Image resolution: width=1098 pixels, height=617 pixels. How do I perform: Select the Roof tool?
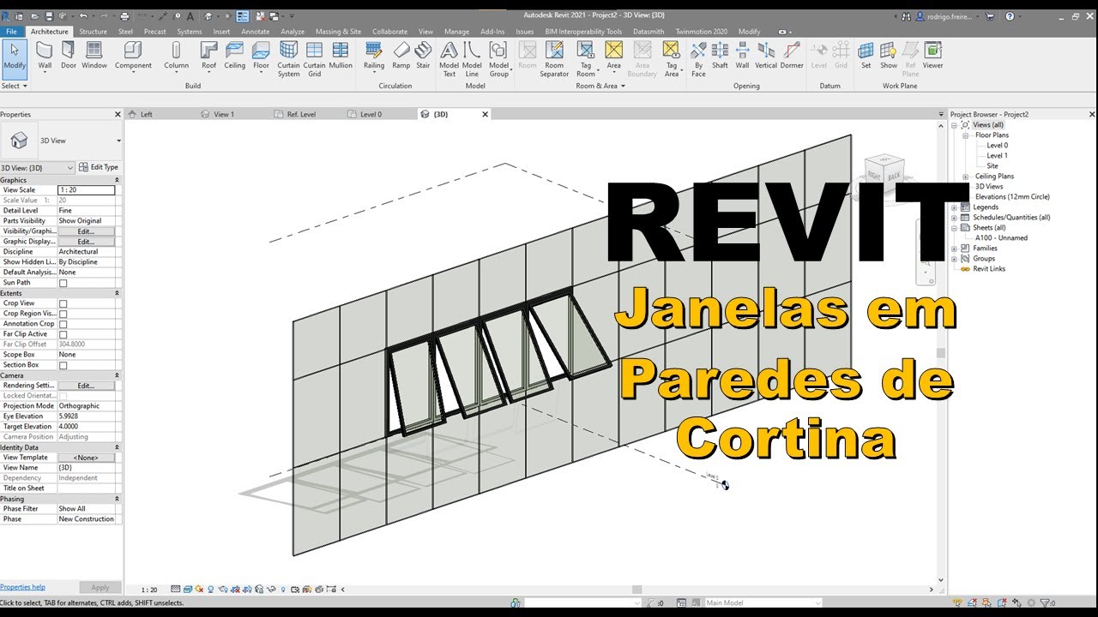tap(209, 55)
